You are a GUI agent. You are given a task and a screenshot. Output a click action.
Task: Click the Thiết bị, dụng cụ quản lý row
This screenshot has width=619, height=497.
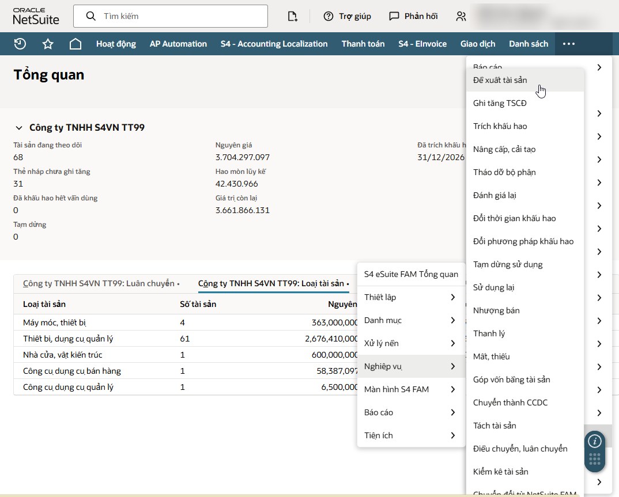[x=186, y=339]
